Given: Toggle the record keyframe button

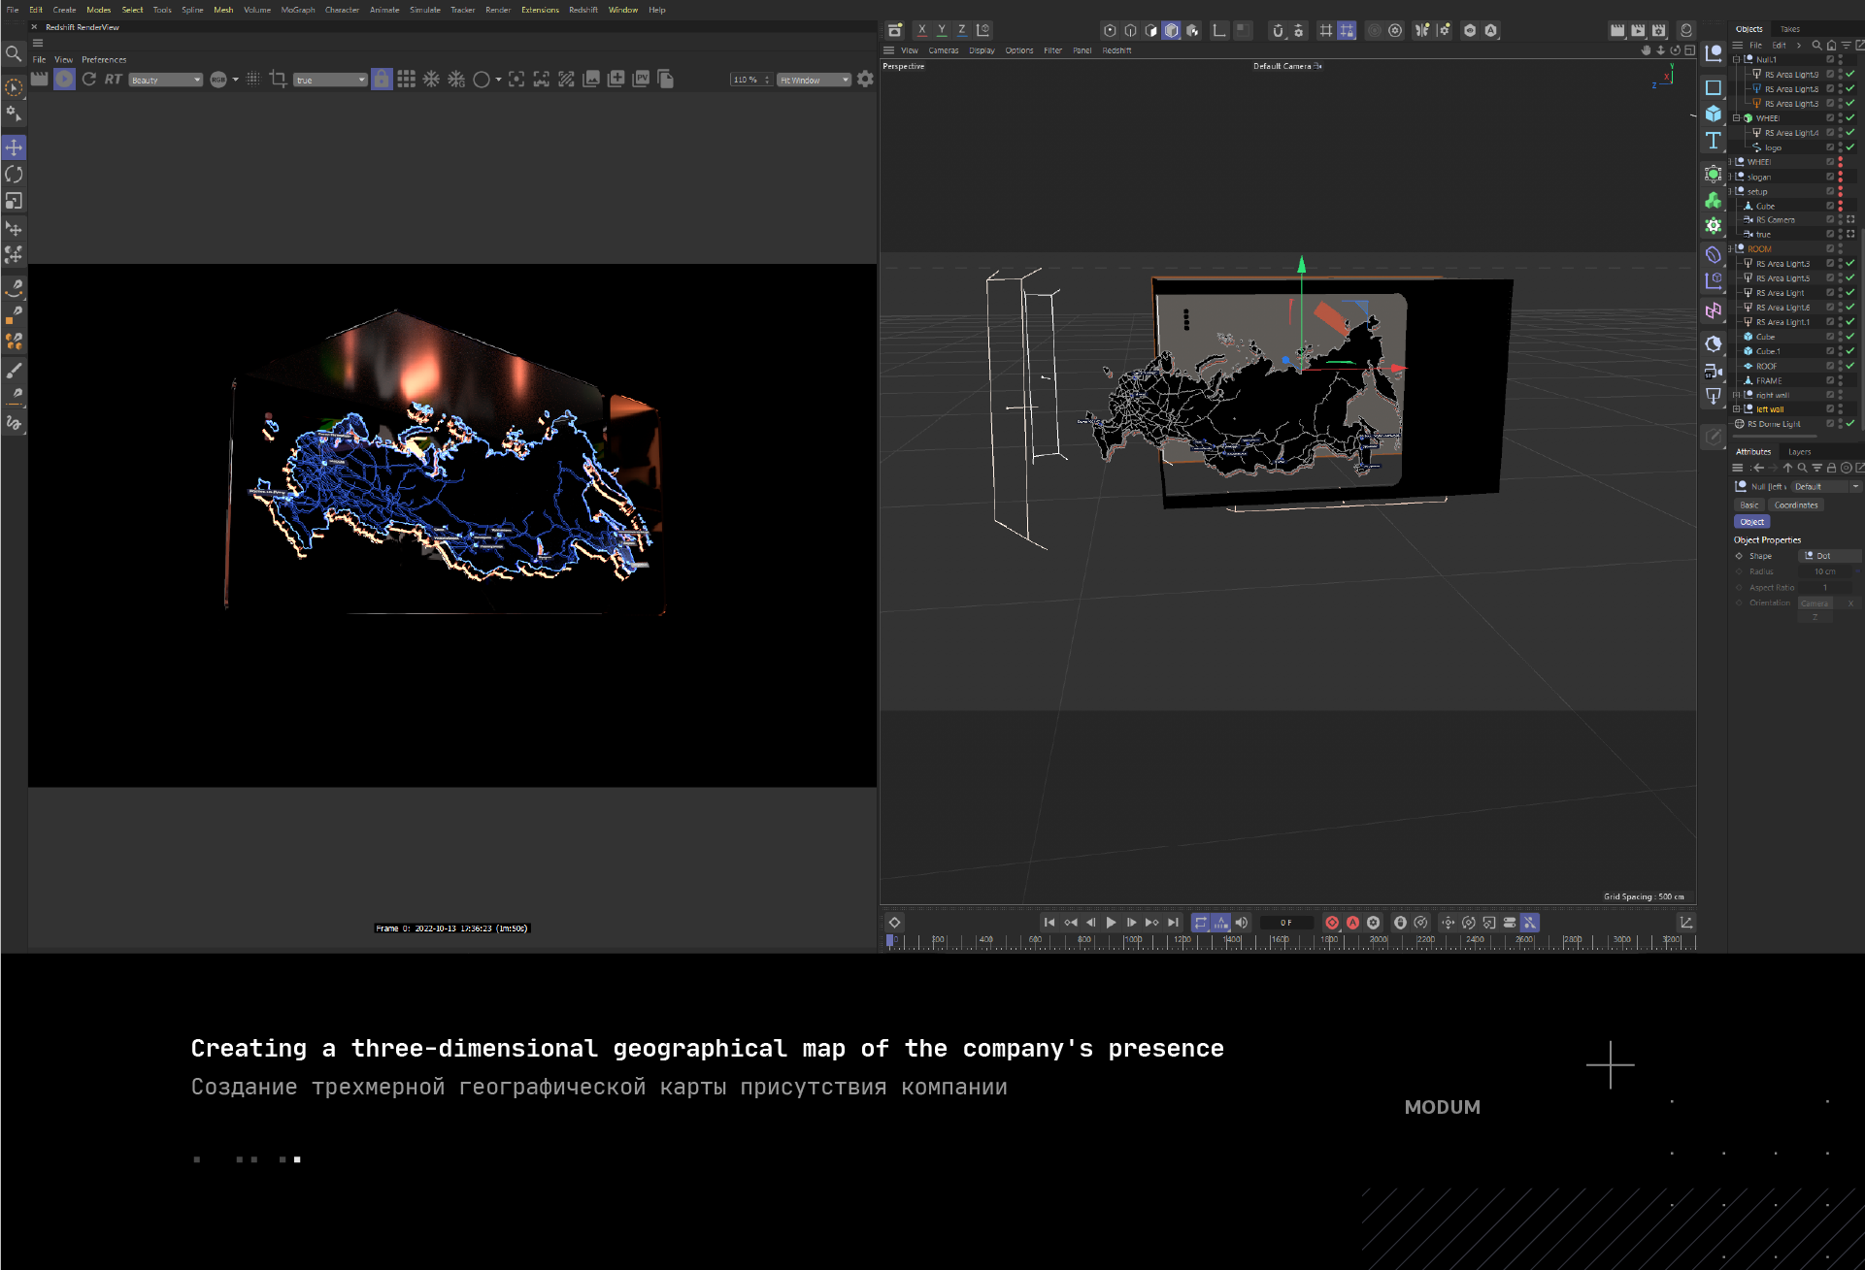Looking at the screenshot, I should (x=1332, y=923).
